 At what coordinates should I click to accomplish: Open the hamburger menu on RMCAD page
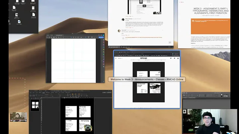point(116,58)
